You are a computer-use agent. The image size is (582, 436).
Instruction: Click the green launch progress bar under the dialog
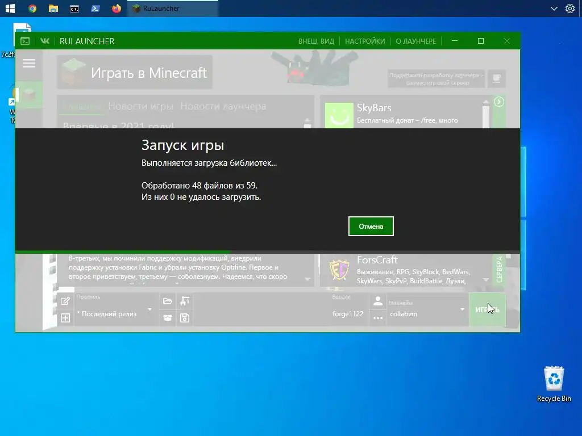123,252
